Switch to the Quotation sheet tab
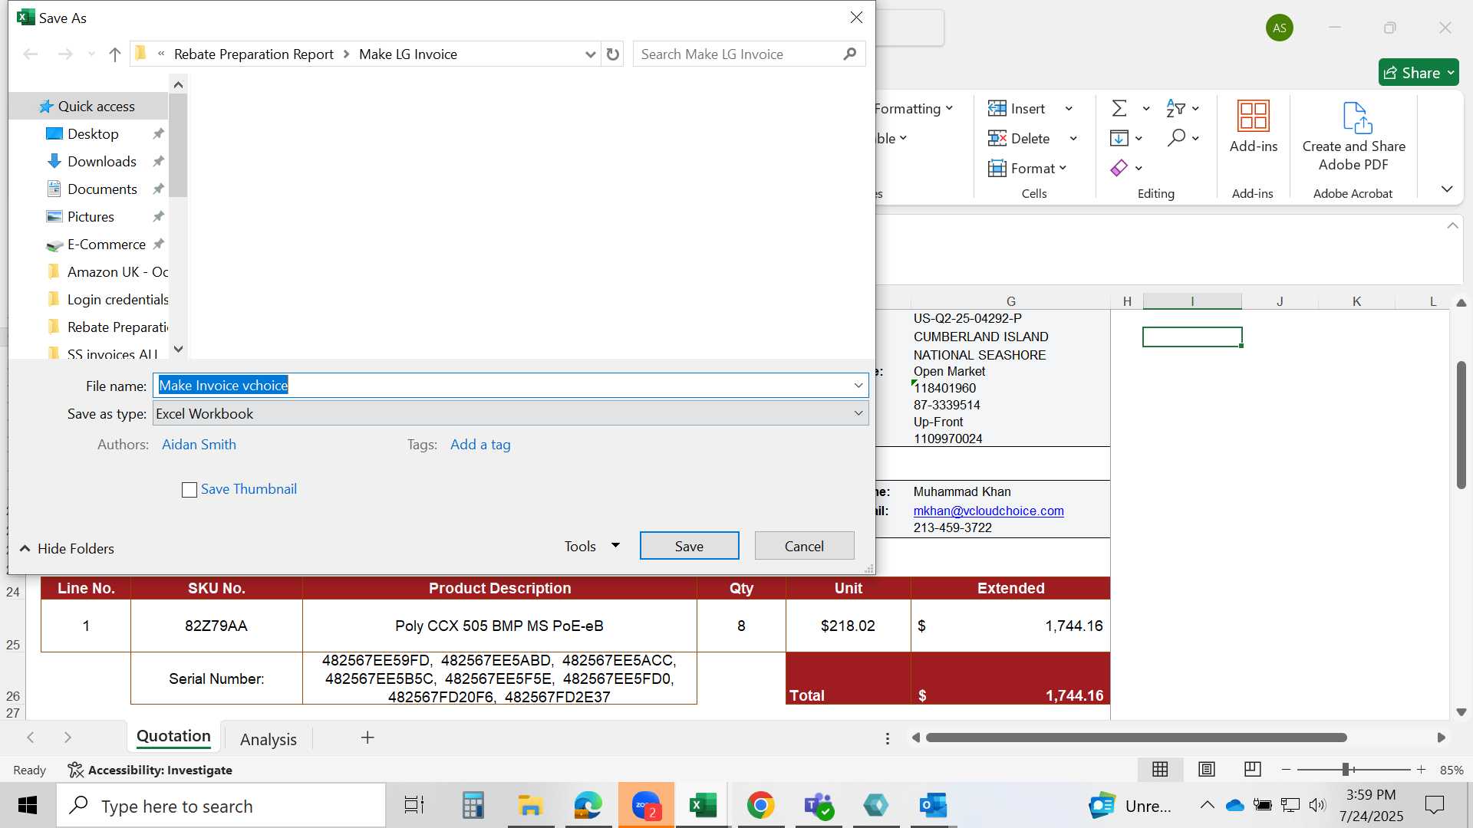1473x828 pixels. click(x=173, y=737)
